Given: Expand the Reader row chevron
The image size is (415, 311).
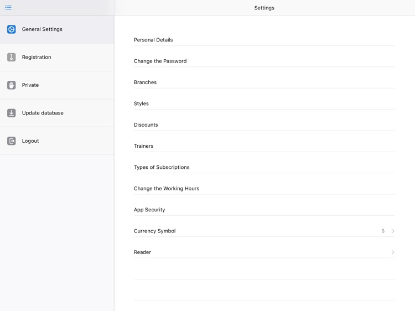Looking at the screenshot, I should [393, 252].
